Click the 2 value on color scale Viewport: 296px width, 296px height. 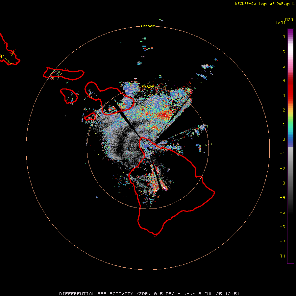(x=284, y=110)
